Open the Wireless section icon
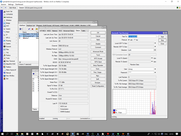This screenshot has width=181, height=136. (4, 20)
